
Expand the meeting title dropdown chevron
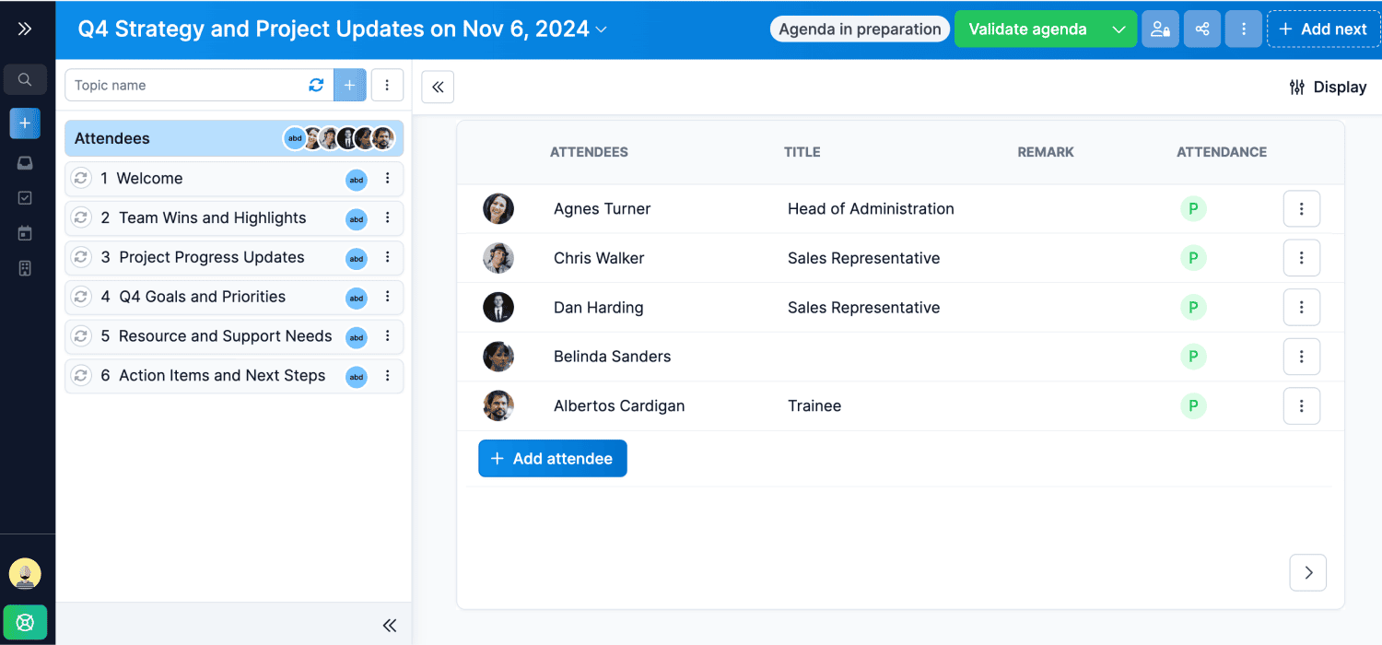click(x=602, y=29)
